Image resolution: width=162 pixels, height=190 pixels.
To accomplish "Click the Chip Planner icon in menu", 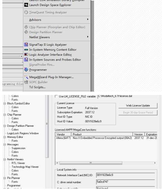I will click(26, 27).
